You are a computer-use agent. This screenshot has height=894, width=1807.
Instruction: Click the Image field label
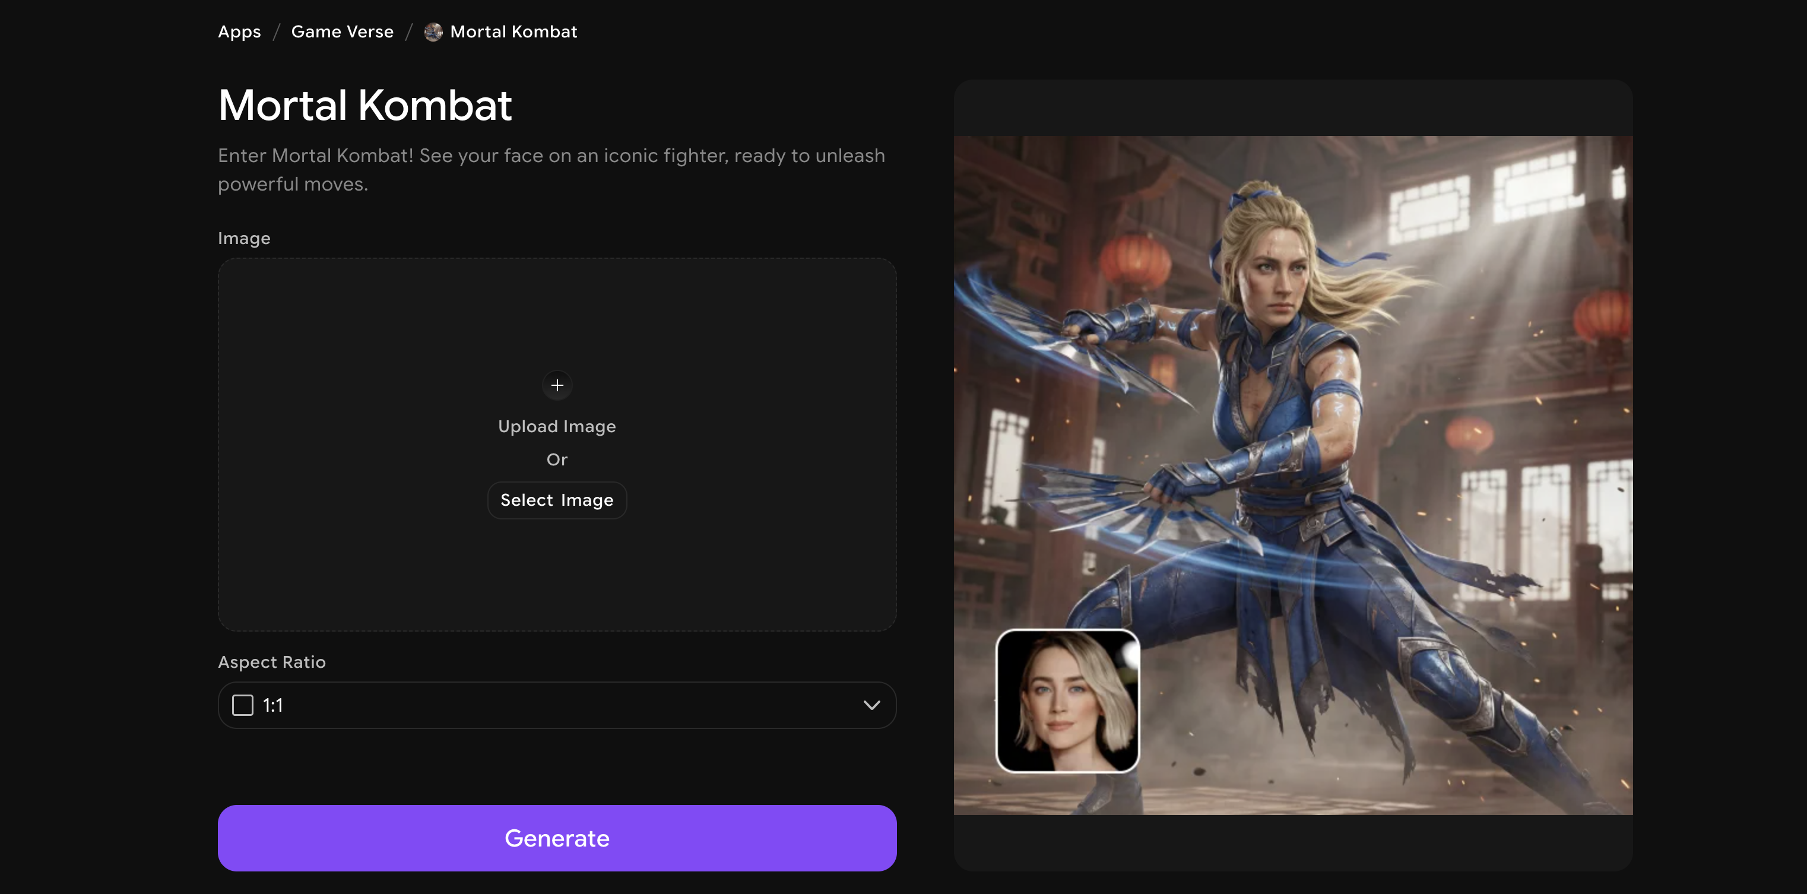pos(243,239)
